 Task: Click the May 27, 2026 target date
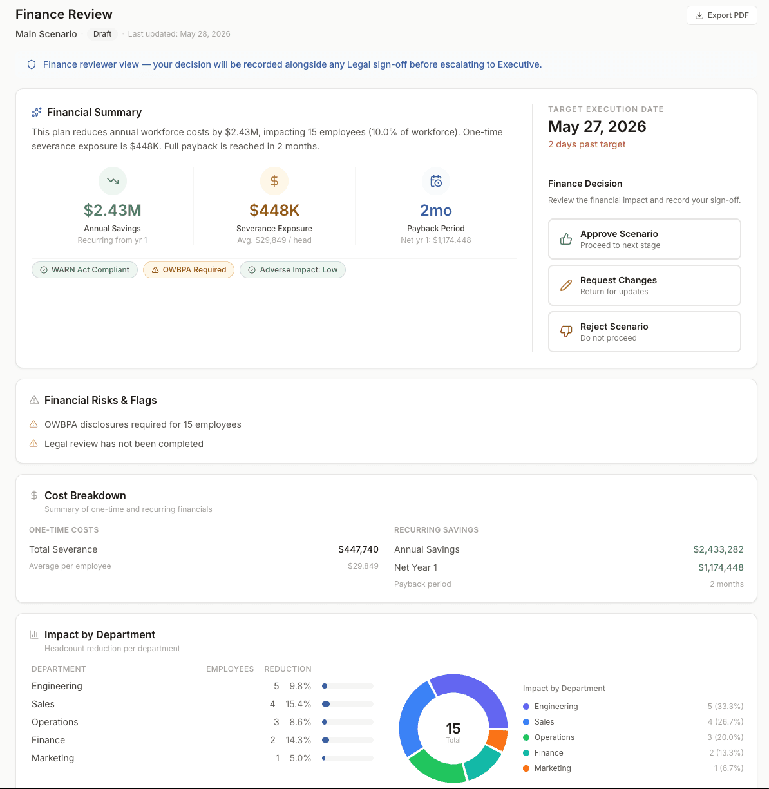(x=597, y=127)
